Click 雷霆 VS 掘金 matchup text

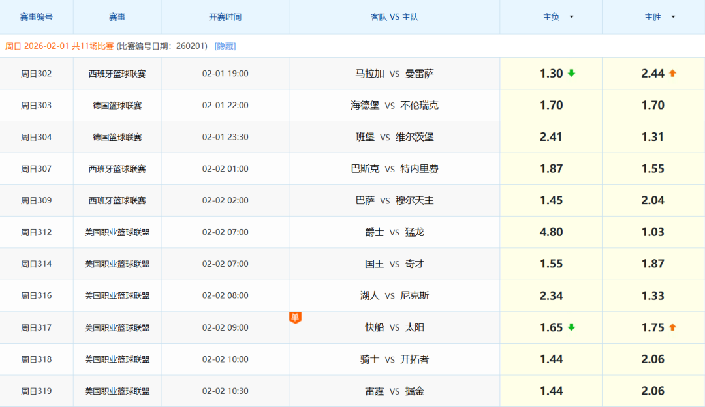tap(394, 391)
